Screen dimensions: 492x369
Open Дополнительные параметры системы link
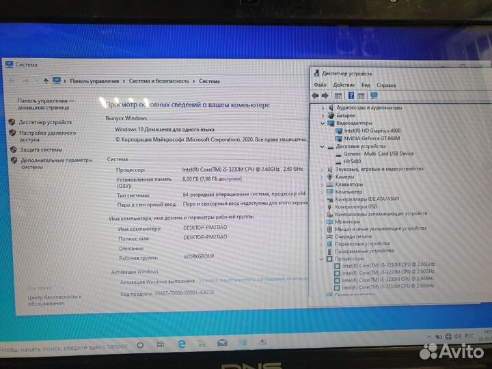(x=57, y=163)
